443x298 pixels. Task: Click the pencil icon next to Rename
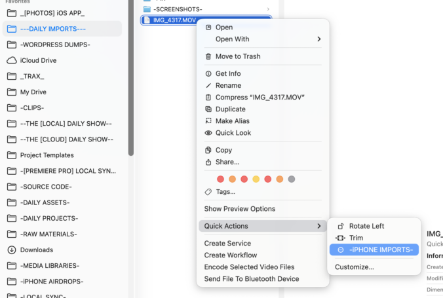pos(208,86)
